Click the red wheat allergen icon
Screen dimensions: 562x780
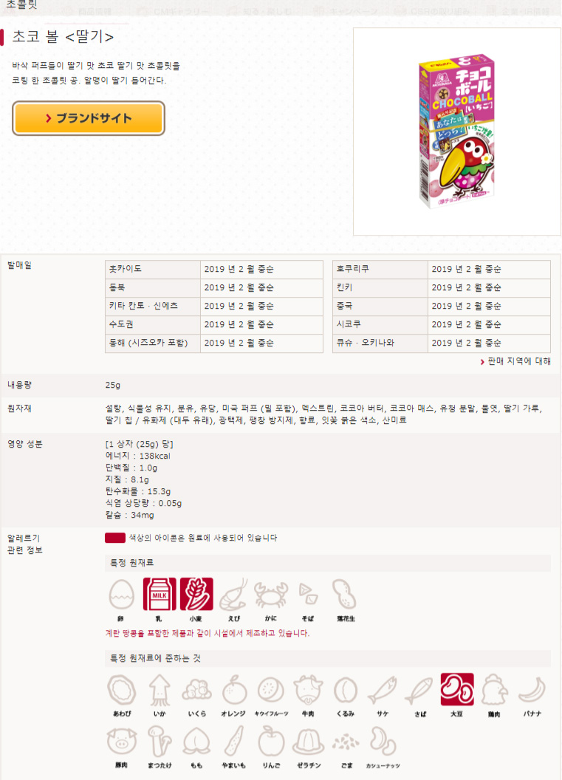click(196, 594)
